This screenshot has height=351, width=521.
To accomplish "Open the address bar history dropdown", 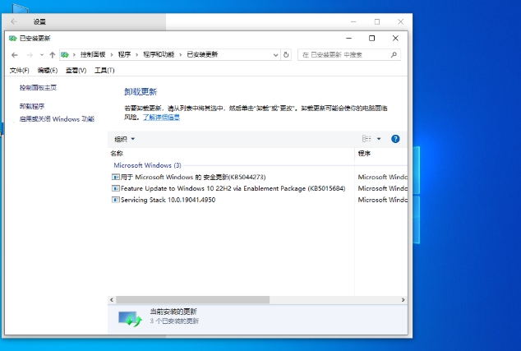I will (275, 55).
